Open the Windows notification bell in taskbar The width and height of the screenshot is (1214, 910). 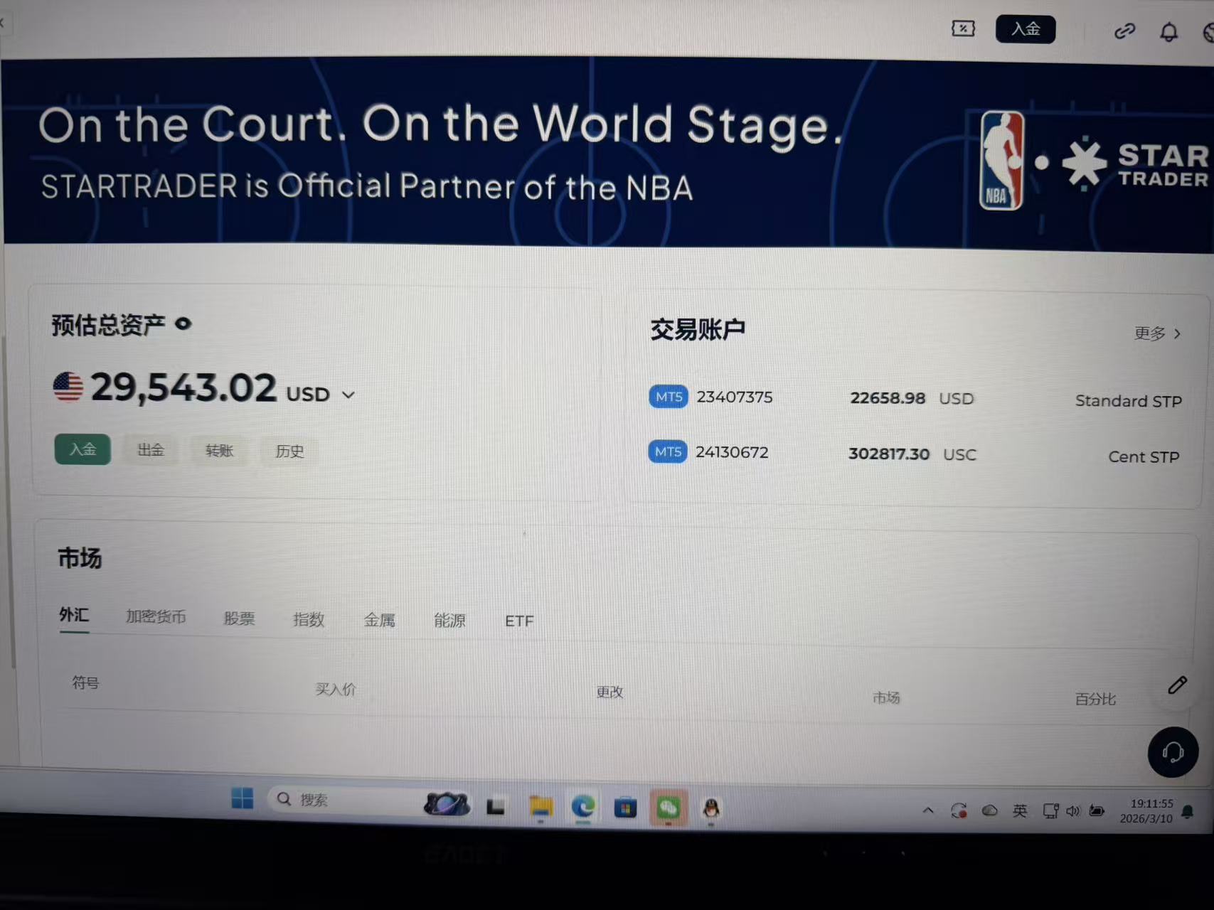tap(1187, 812)
